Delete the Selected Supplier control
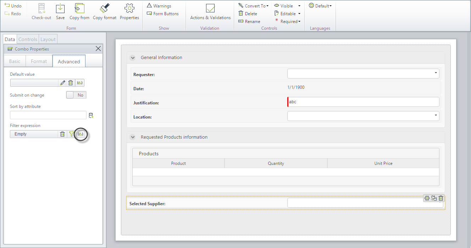 [441, 198]
